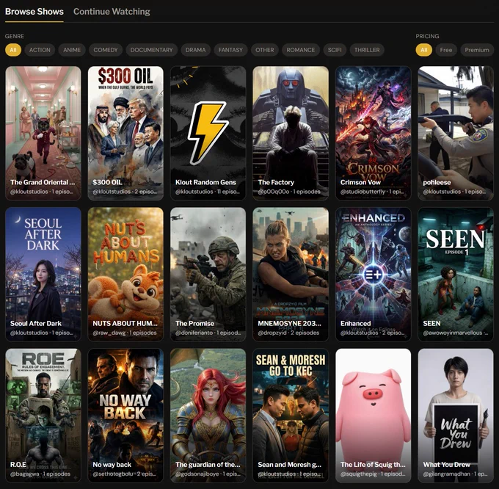Open the NUTS ABOUT HUMANS card
Screen dimensions: 499x489
pos(125,275)
